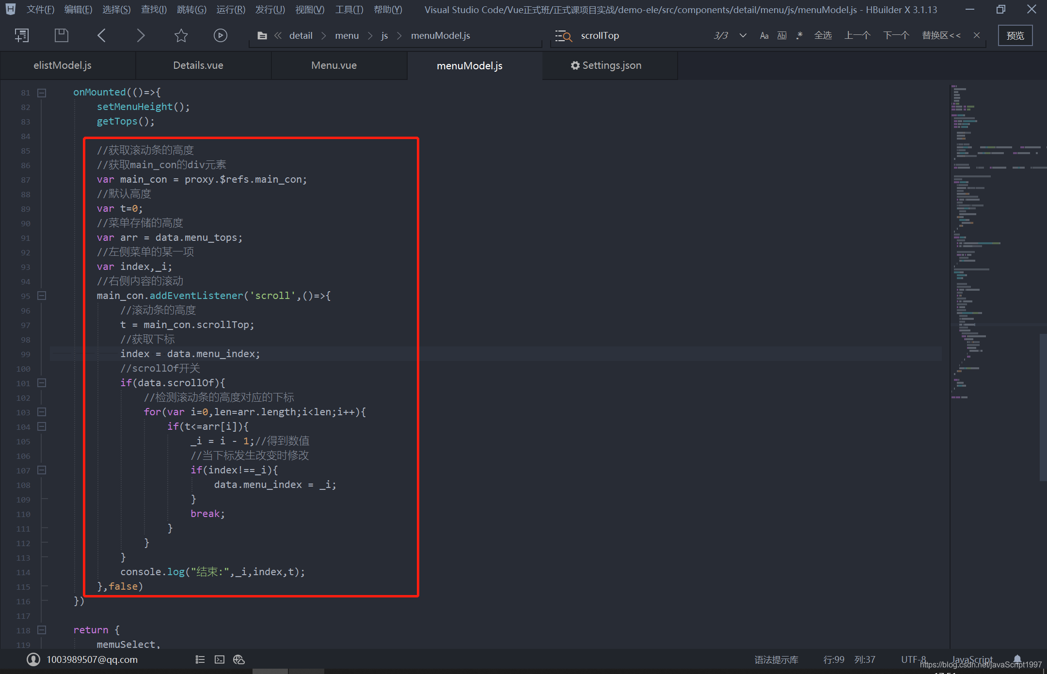Open search history dropdown arrow
This screenshot has width=1047, height=674.
click(743, 35)
